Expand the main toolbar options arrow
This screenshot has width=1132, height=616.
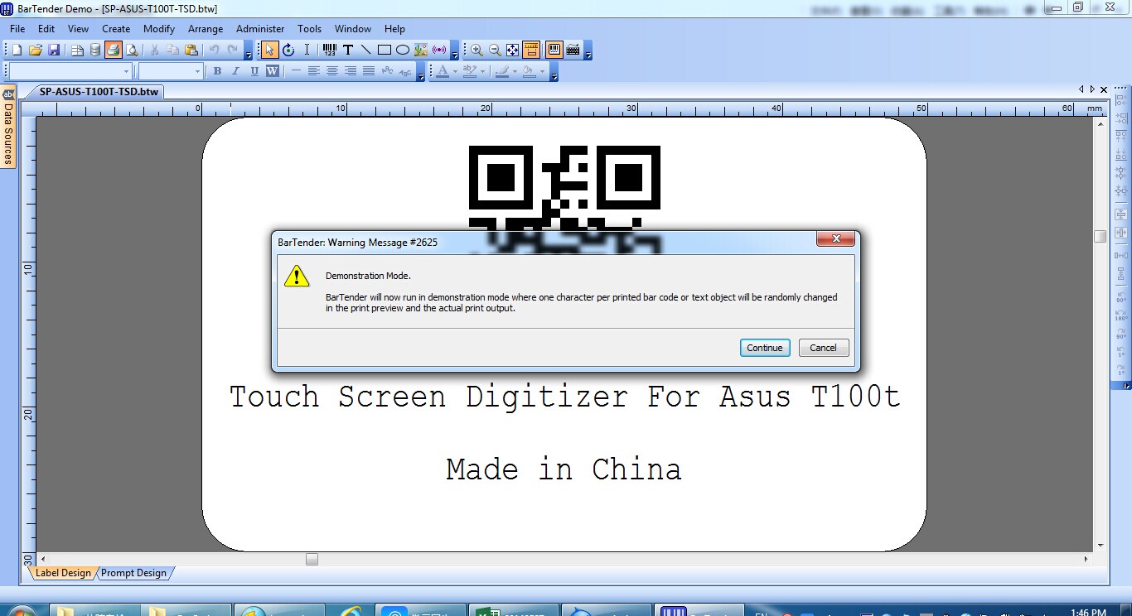(249, 52)
